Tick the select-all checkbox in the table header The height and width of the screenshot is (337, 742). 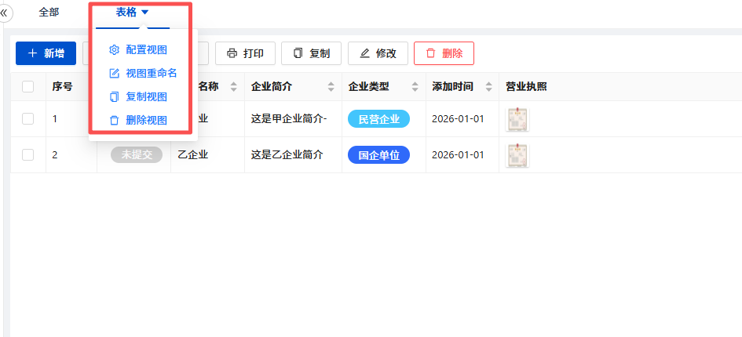28,86
